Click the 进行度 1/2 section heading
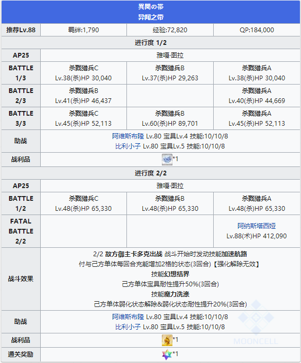Image resolution: width=301 pixels, height=363 pixels. 151,43
